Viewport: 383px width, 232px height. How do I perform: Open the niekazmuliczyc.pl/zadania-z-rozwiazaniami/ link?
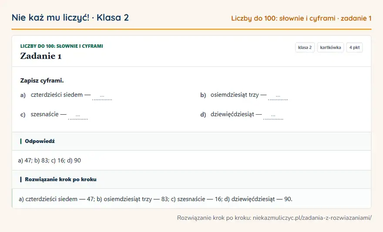point(312,218)
